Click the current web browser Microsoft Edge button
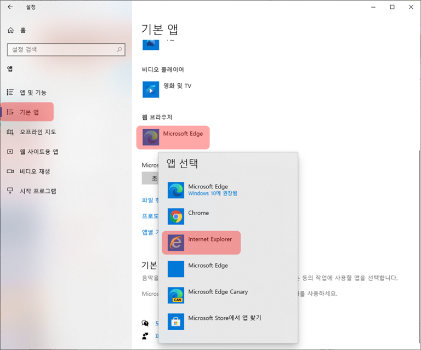 [x=173, y=137]
